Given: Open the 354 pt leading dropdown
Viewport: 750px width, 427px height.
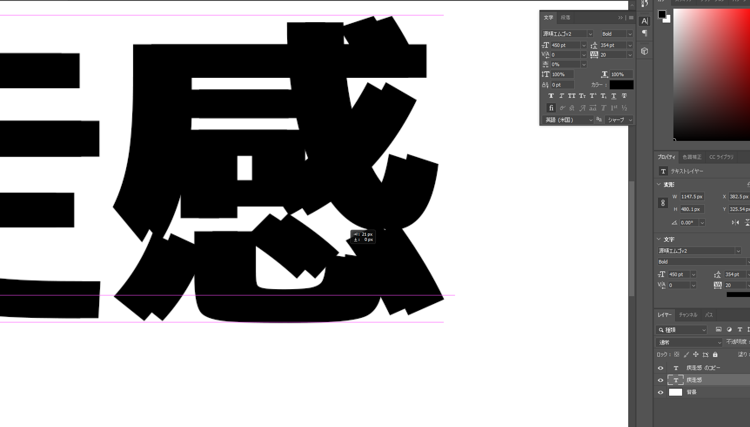Looking at the screenshot, I should 629,45.
